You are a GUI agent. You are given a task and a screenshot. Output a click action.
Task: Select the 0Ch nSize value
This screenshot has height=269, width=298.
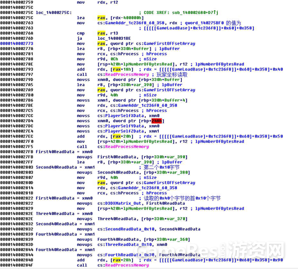click(x=114, y=59)
